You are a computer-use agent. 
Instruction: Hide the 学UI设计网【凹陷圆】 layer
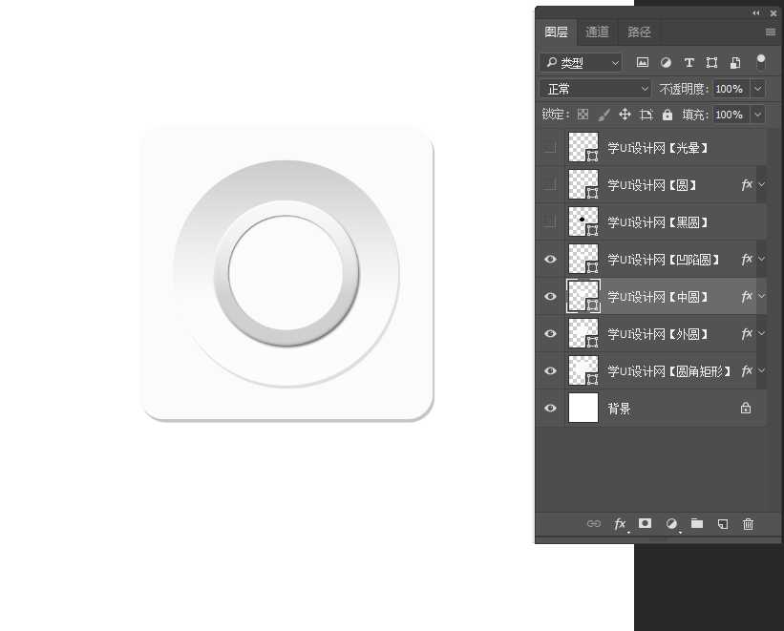coord(550,260)
